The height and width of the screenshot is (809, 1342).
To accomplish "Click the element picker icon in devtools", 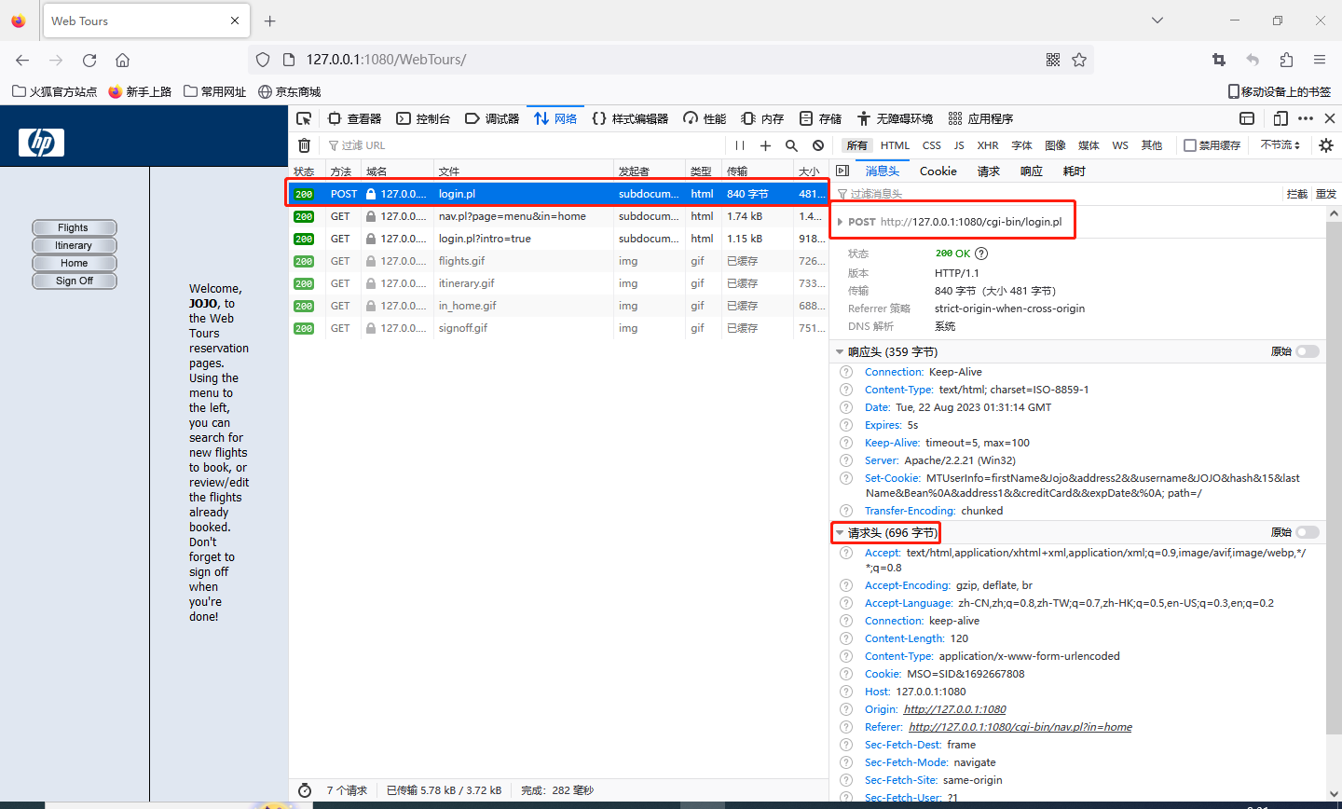I will click(304, 118).
